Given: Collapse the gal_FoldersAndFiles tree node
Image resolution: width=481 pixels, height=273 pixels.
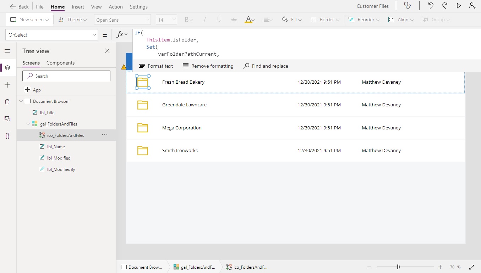Looking at the screenshot, I should 28,124.
